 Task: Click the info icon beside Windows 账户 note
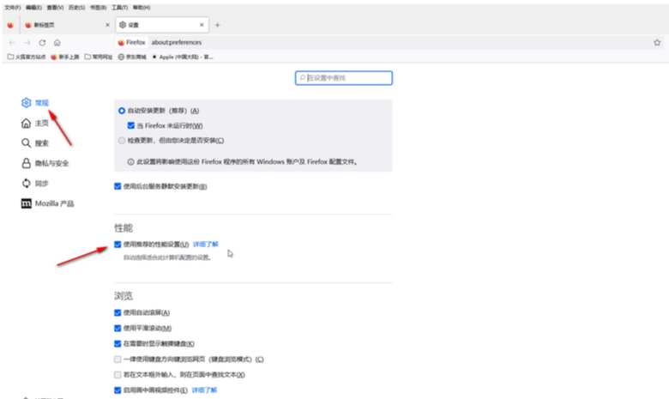pos(130,162)
